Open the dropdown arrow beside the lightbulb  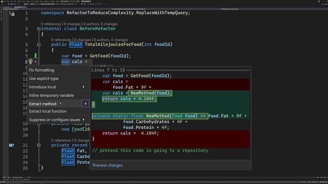coord(35,62)
